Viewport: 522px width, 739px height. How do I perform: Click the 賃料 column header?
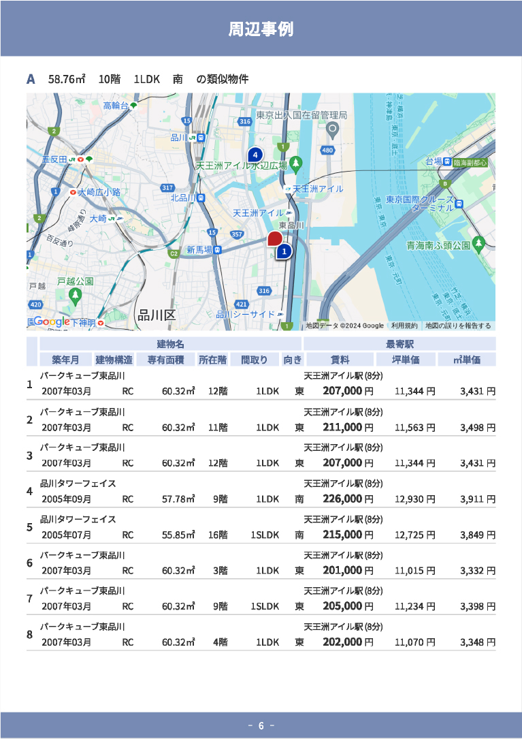tap(340, 360)
